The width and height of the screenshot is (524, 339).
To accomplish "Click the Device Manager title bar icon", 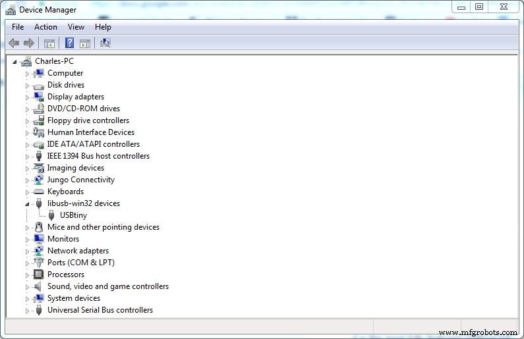I will pyautogui.click(x=11, y=10).
